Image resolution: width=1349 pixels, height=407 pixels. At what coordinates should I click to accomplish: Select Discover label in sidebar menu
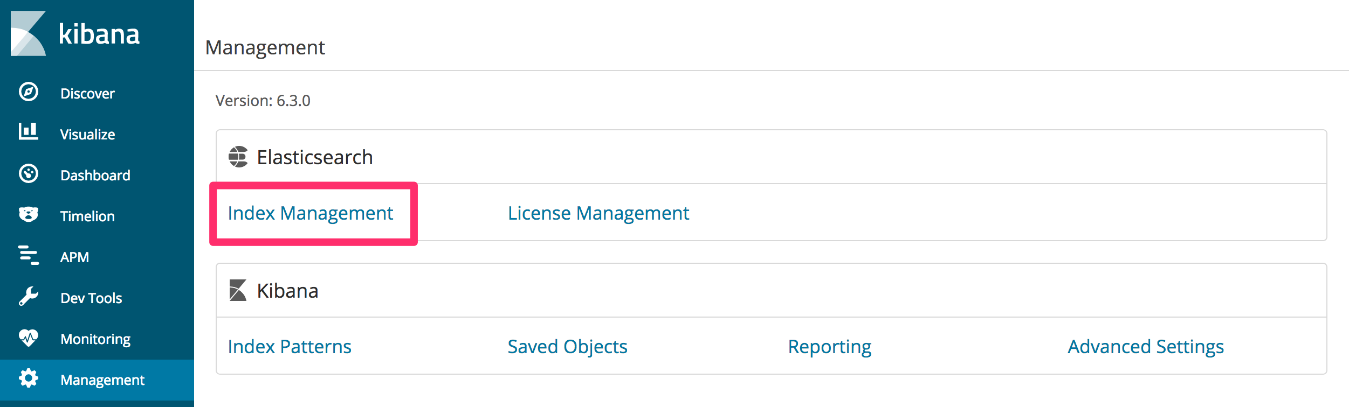pos(87,94)
